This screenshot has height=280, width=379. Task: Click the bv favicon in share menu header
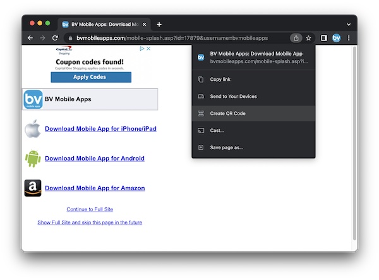[201, 58]
